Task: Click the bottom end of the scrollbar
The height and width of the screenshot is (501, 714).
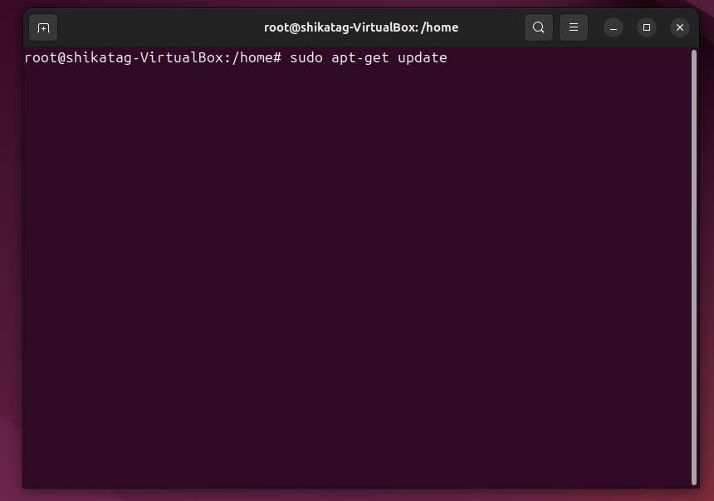Action: click(694, 481)
